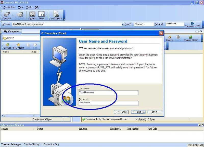
Task: Close the Connection Wizard dialog
Action: (161, 33)
